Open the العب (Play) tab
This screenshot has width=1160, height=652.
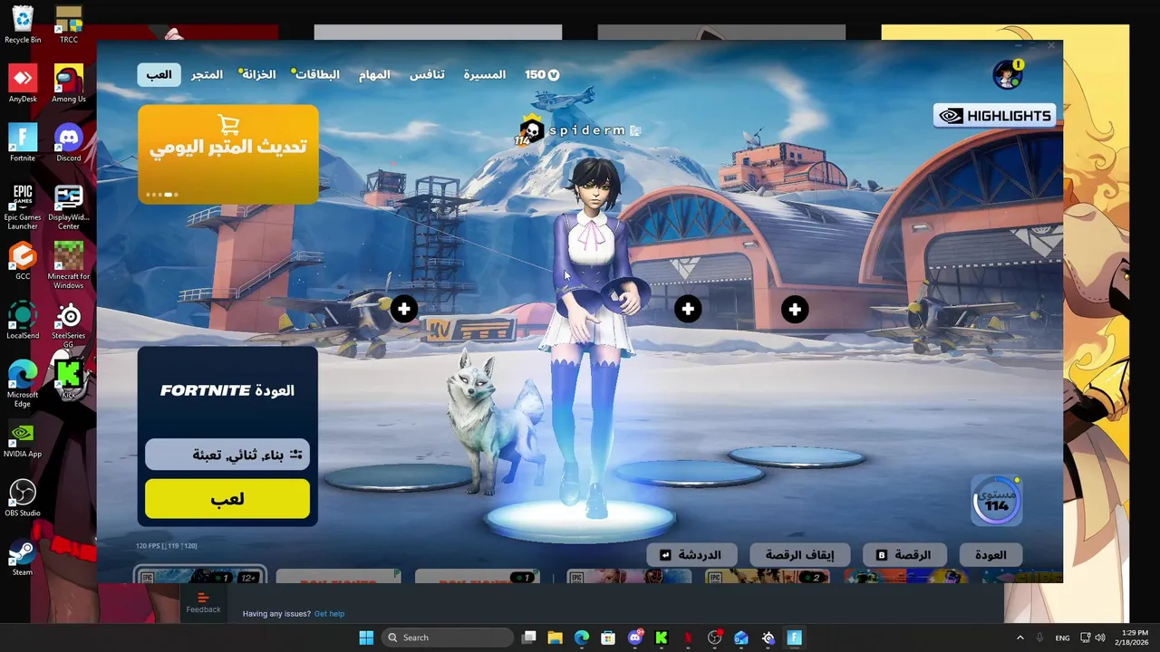pyautogui.click(x=159, y=74)
